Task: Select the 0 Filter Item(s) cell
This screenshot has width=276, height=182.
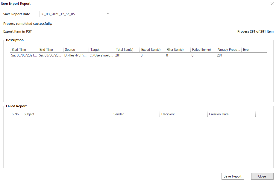Action: [167, 55]
